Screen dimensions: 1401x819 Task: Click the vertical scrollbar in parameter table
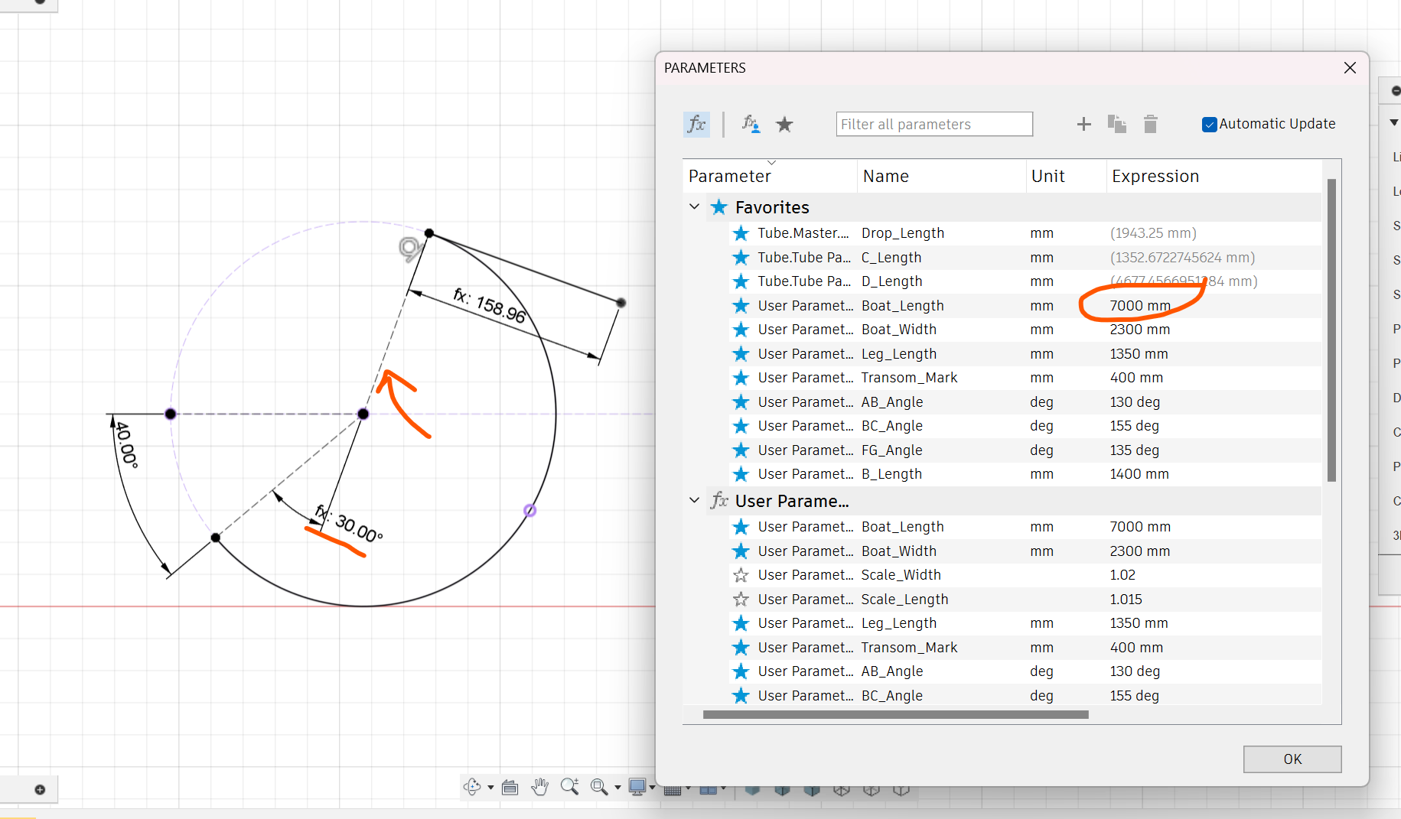1331,330
